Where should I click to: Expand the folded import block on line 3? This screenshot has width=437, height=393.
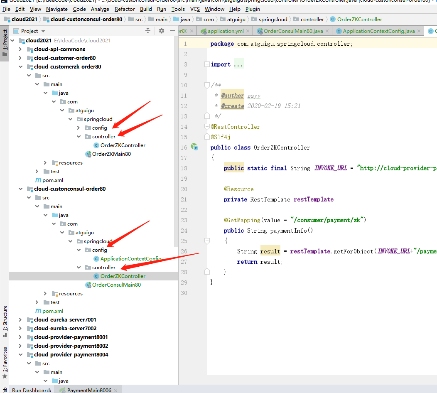pos(207,64)
